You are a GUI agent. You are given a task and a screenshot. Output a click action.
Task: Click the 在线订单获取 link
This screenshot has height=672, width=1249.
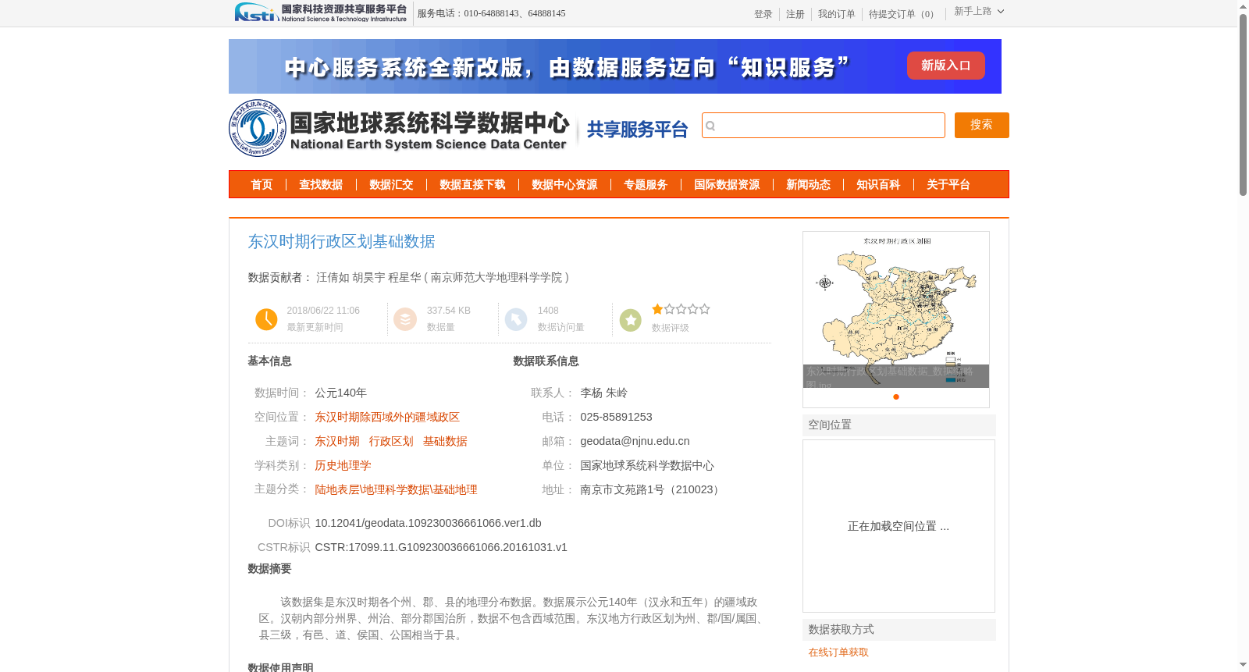tap(838, 652)
